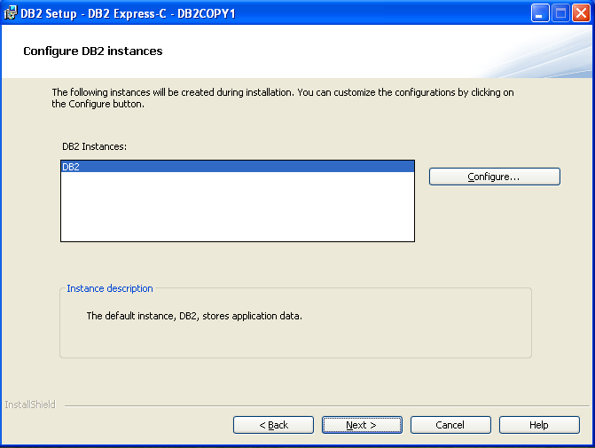The width and height of the screenshot is (595, 448).
Task: Go to previous step with Back button
Action: pos(273,425)
